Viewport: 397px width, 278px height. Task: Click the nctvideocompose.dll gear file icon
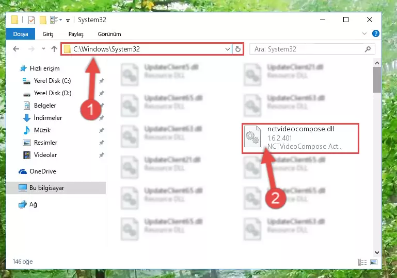coord(252,136)
